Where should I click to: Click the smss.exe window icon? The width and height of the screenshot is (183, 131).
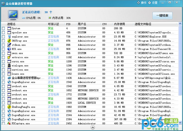9,53
